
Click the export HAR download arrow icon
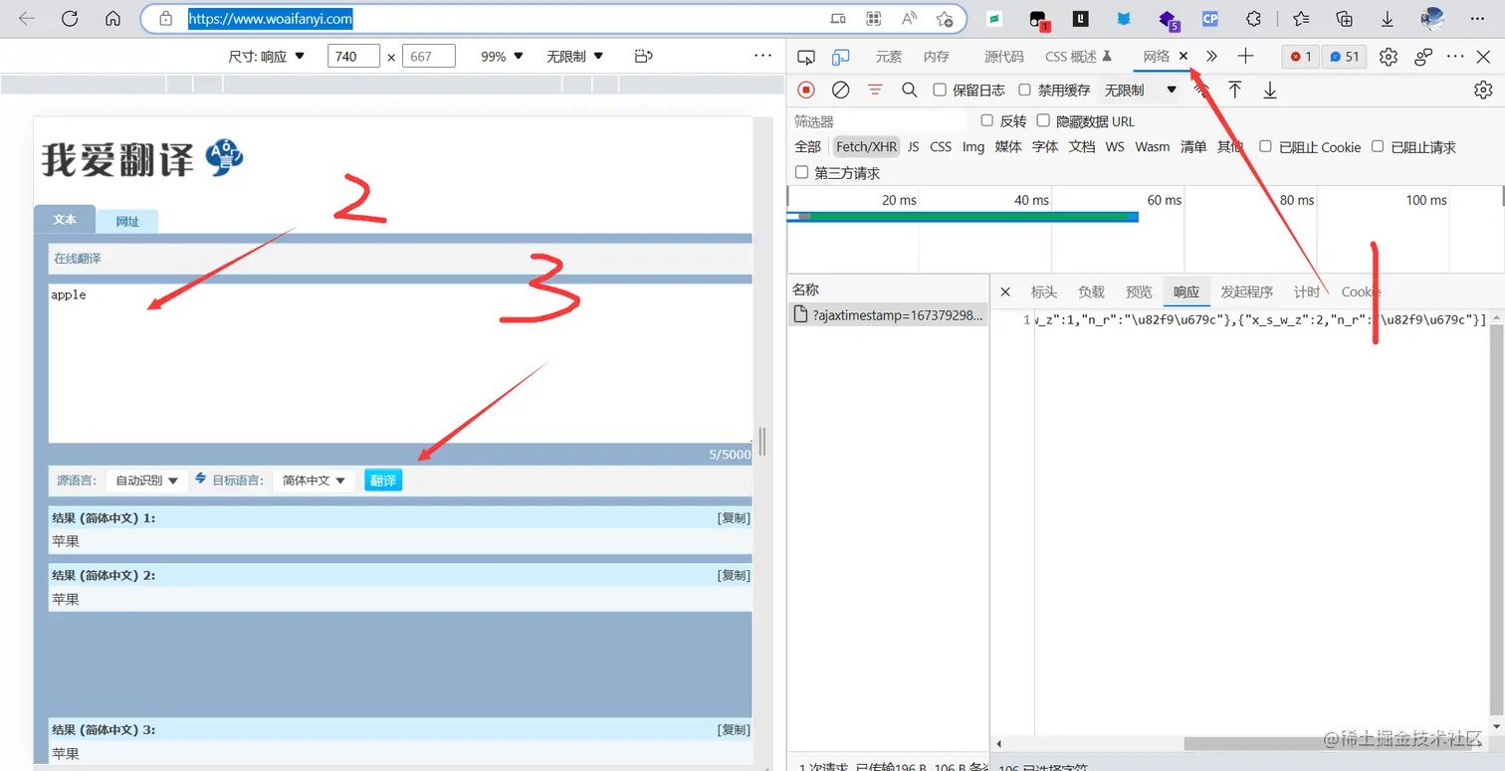1270,90
